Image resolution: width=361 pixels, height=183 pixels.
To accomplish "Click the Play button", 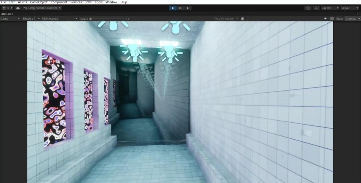I will coord(173,8).
